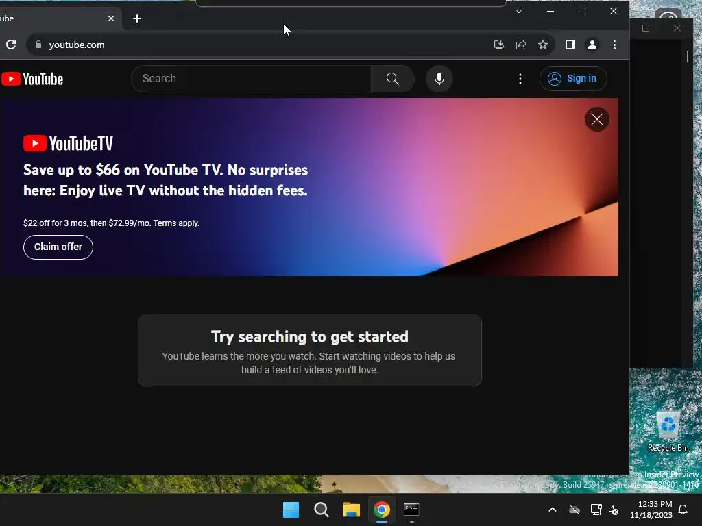The width and height of the screenshot is (702, 526).
Task: Open the network tray icon
Action: point(596,510)
